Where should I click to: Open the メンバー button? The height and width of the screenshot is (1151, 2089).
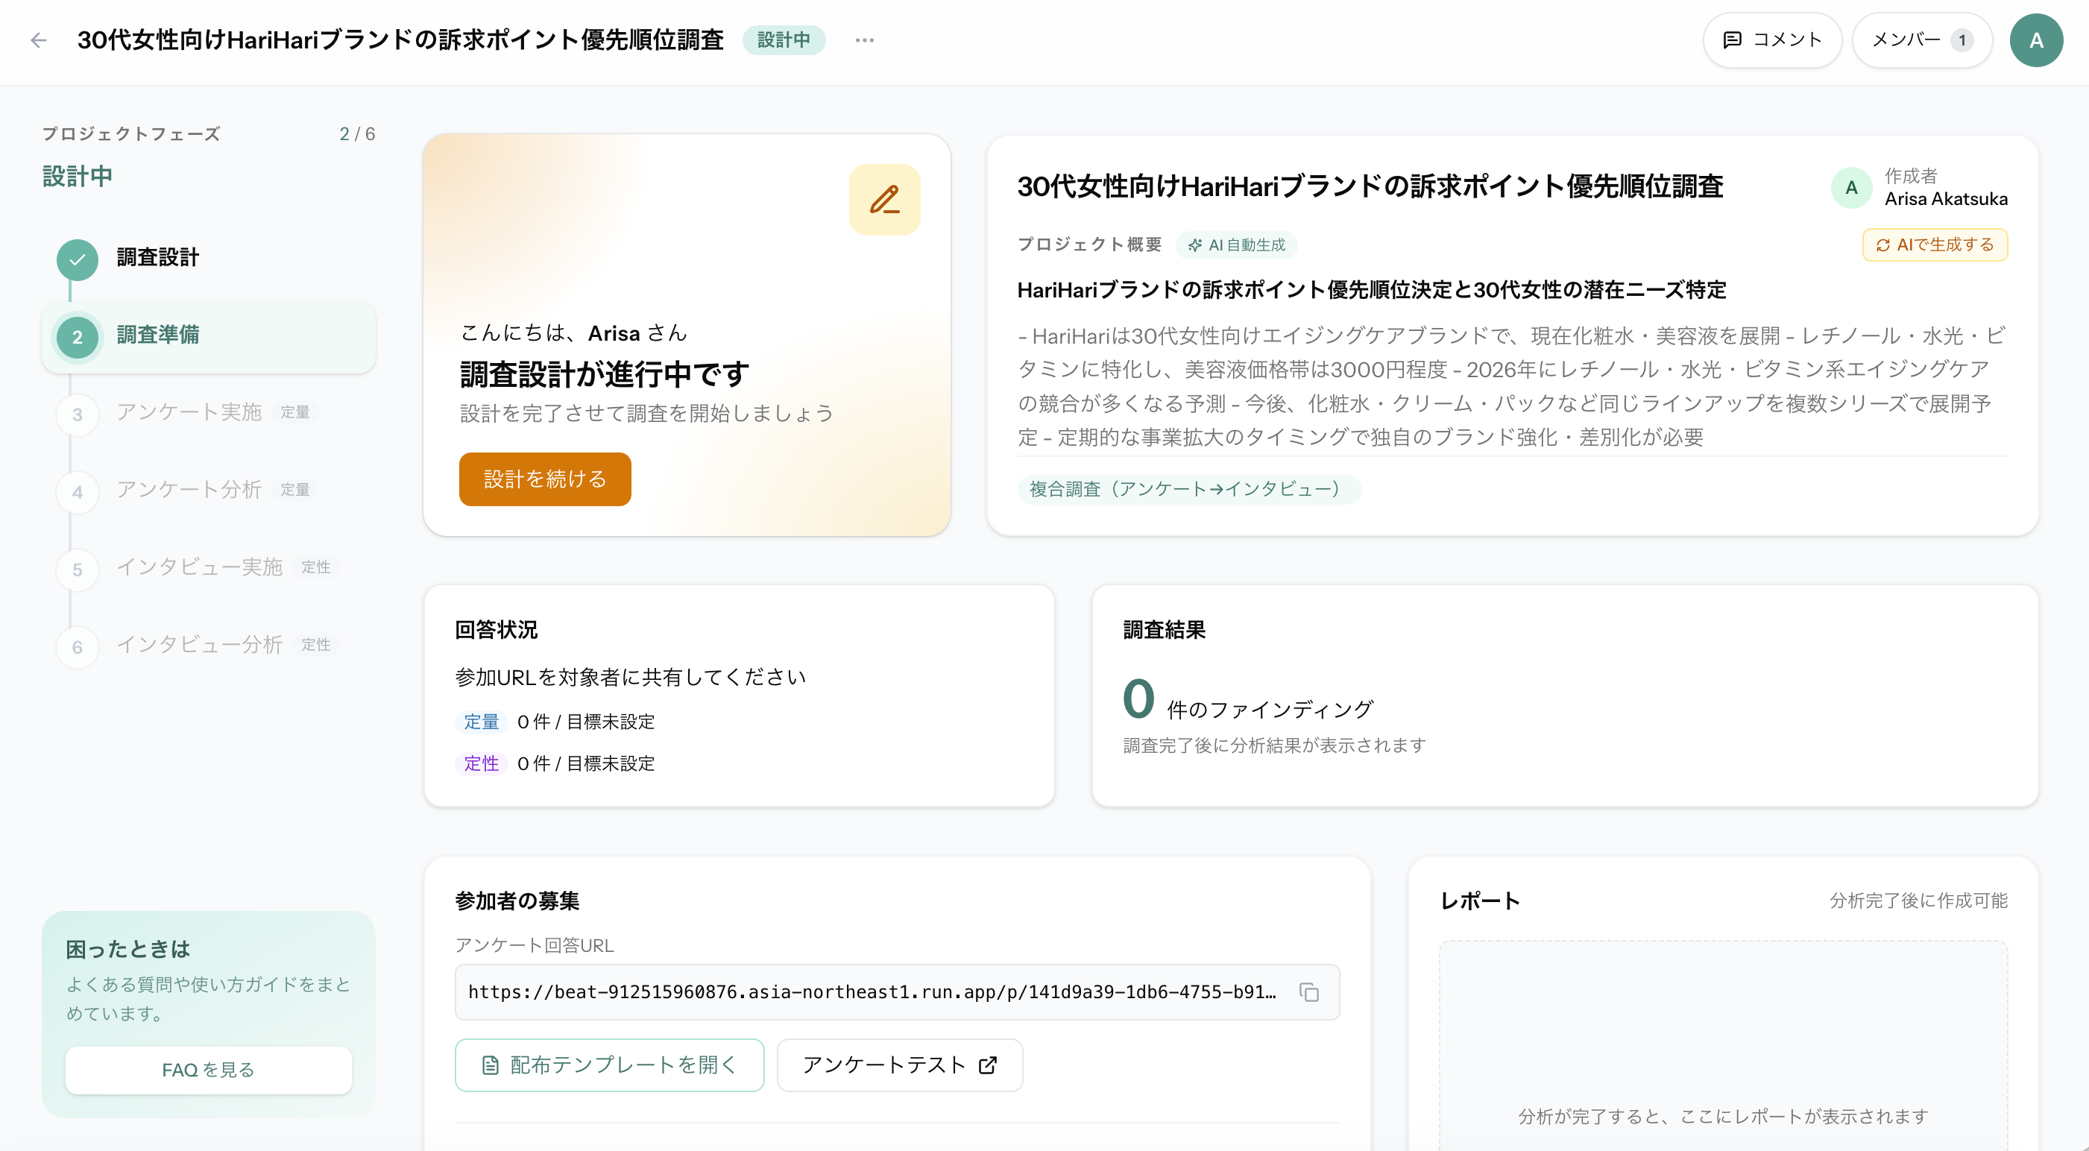(x=1922, y=40)
